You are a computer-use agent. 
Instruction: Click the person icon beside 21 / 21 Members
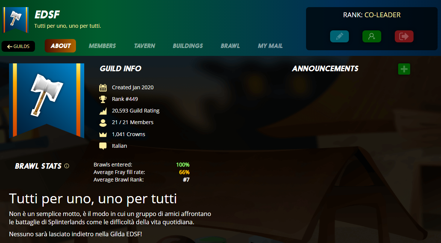(x=103, y=123)
